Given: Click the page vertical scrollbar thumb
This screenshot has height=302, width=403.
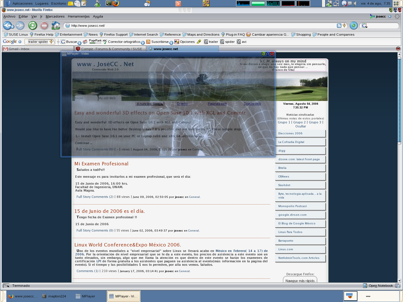Looking at the screenshot, I should [x=399, y=100].
